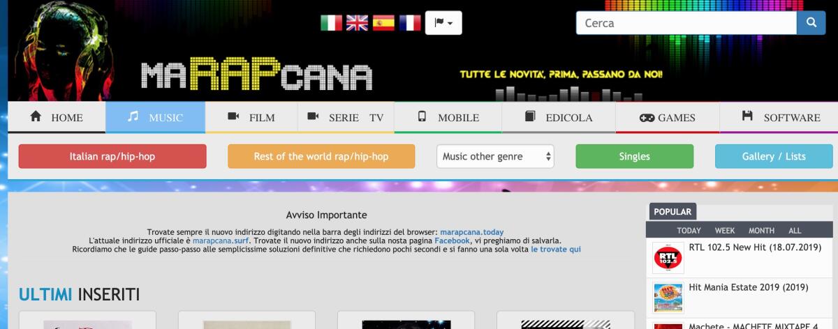Show ALL popular items

pos(795,230)
